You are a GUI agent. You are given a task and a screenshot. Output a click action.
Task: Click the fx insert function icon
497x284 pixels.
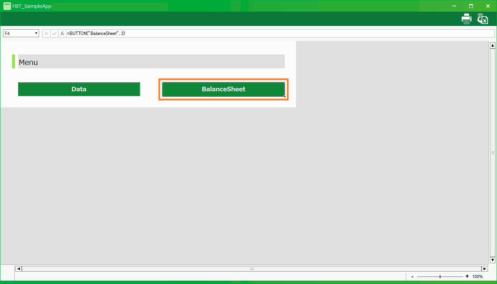pyautogui.click(x=62, y=33)
